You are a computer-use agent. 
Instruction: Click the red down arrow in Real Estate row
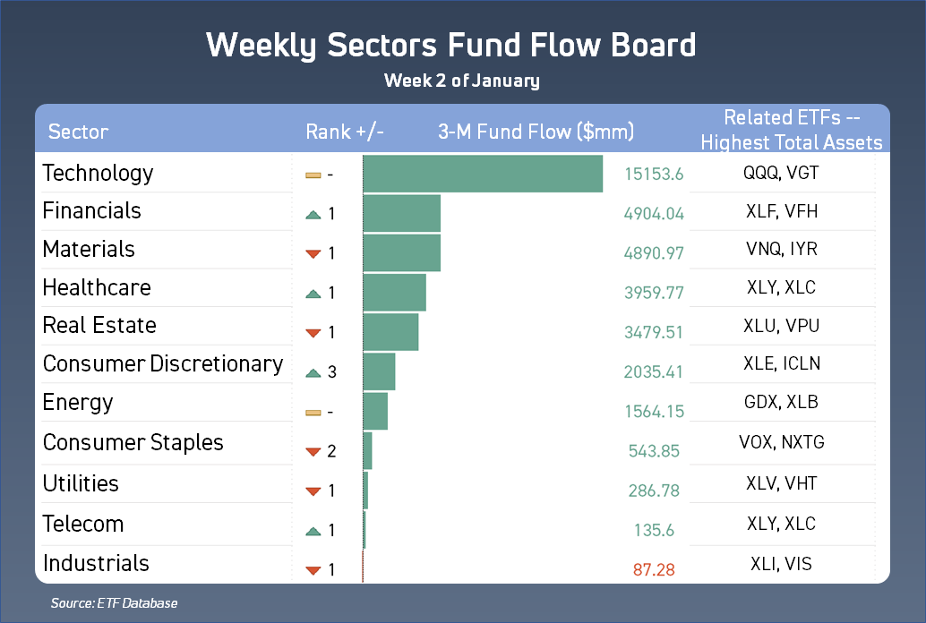(x=313, y=334)
